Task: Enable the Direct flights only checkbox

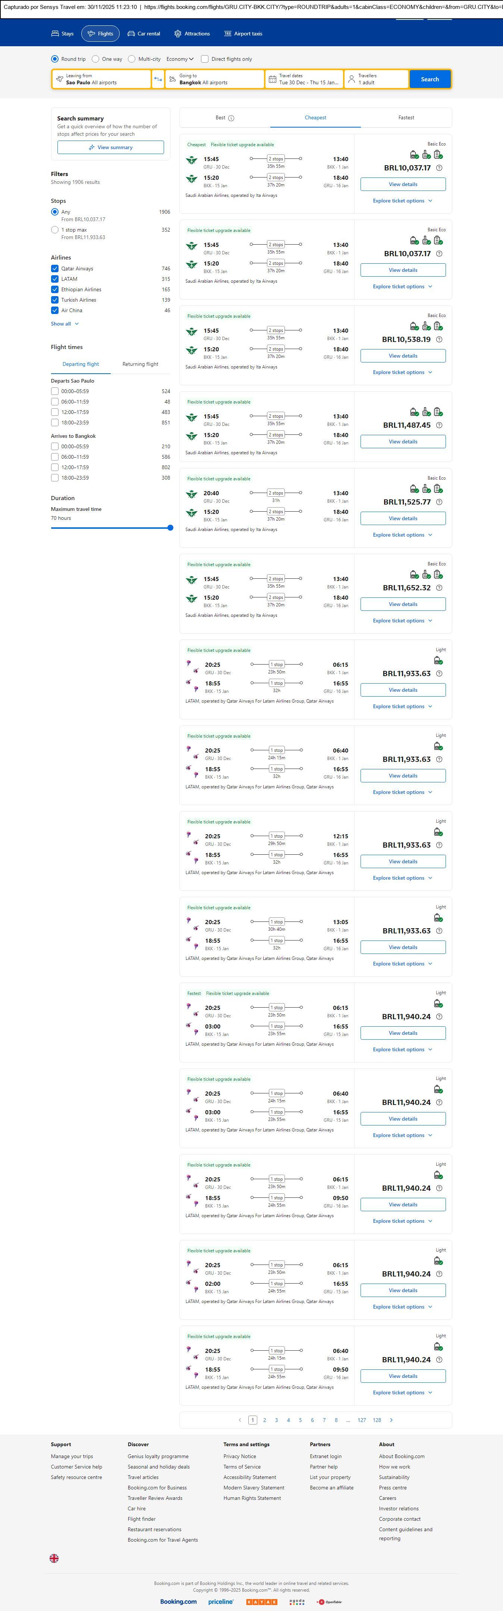Action: point(205,59)
